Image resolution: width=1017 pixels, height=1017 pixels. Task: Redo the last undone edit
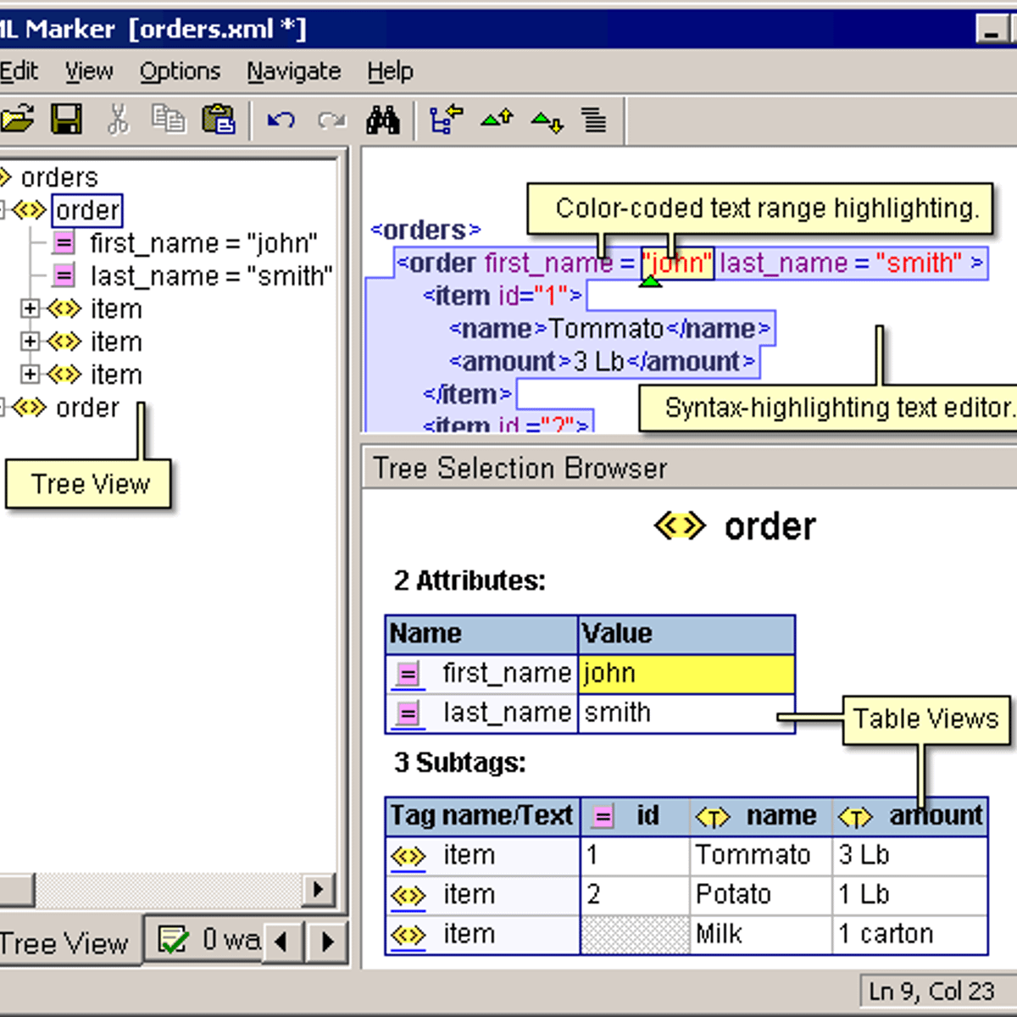click(x=331, y=119)
